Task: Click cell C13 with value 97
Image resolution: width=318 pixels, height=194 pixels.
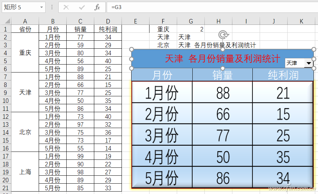Action: [x=80, y=124]
